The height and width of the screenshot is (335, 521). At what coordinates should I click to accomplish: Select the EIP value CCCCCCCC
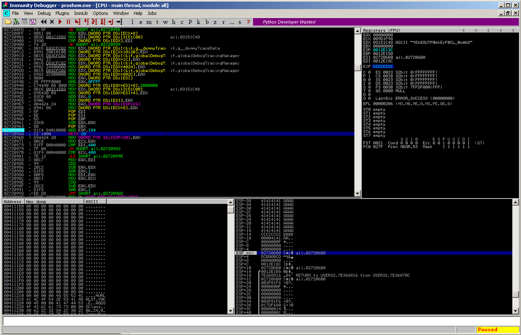383,66
